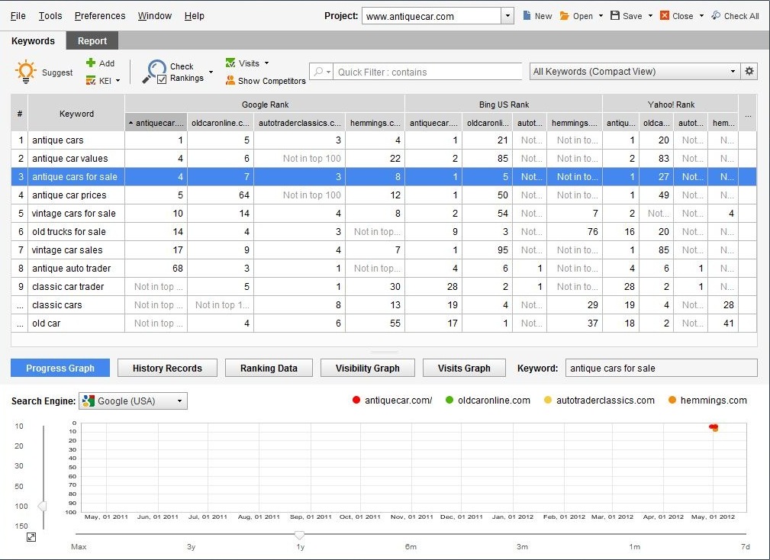Click the Quick Filter input field
This screenshot has width=770, height=560.
pyautogui.click(x=427, y=72)
